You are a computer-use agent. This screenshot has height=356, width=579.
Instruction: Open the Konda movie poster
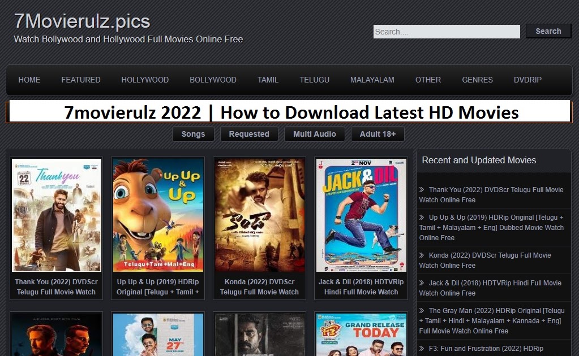[x=260, y=215]
